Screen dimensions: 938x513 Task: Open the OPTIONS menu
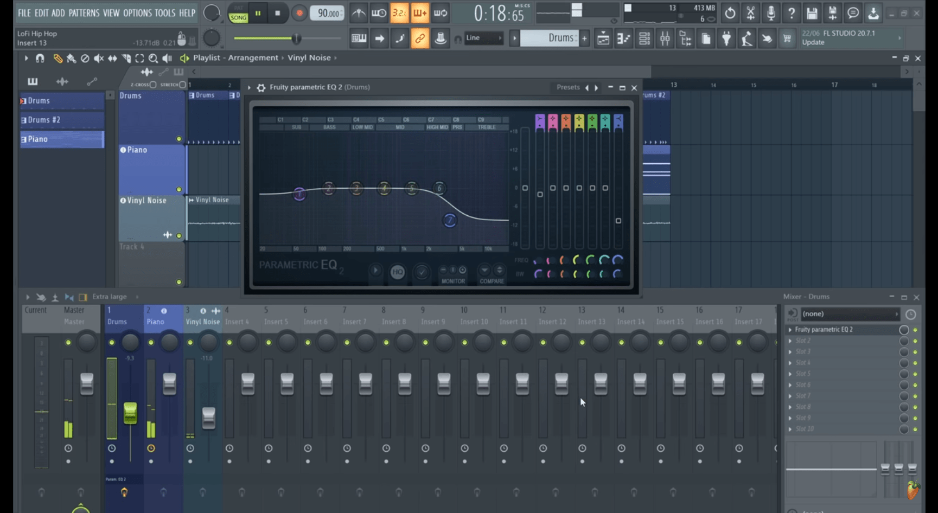pos(137,12)
